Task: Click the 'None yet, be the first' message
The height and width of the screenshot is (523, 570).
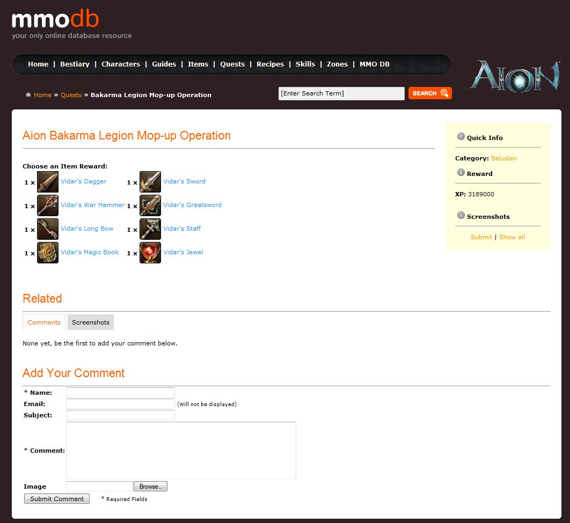Action: 100,343
